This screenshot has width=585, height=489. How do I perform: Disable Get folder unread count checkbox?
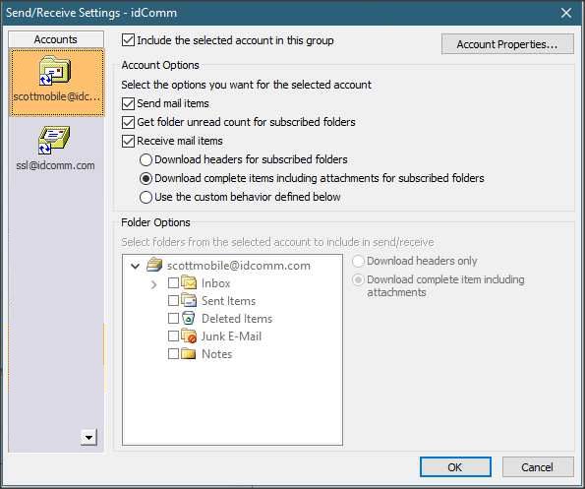point(128,122)
